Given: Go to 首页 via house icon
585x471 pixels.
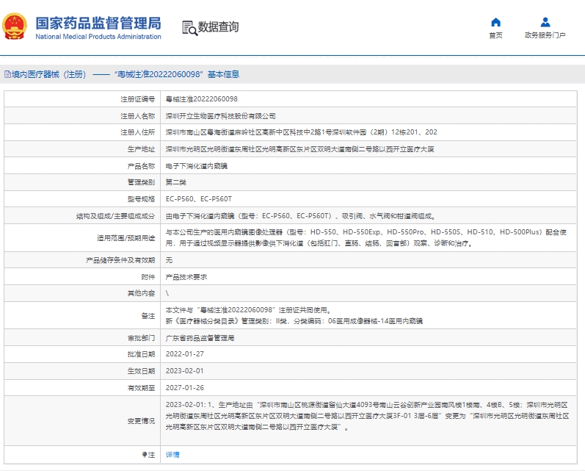Looking at the screenshot, I should [x=495, y=22].
